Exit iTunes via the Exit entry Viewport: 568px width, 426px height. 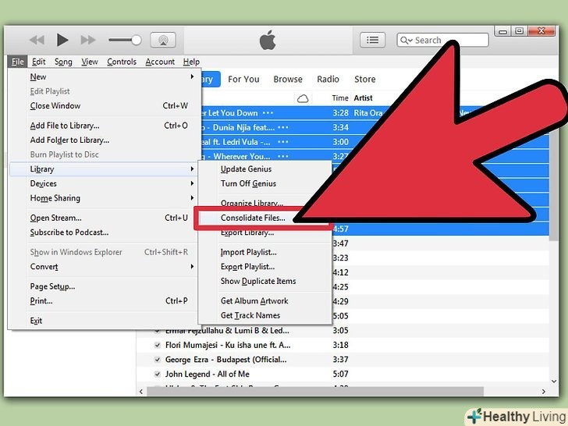click(x=105, y=321)
